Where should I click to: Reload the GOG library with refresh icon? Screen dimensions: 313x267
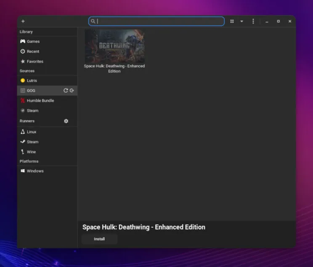pos(66,90)
